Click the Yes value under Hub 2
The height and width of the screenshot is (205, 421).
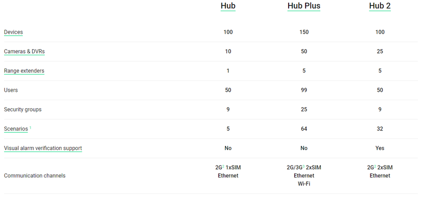coord(380,148)
